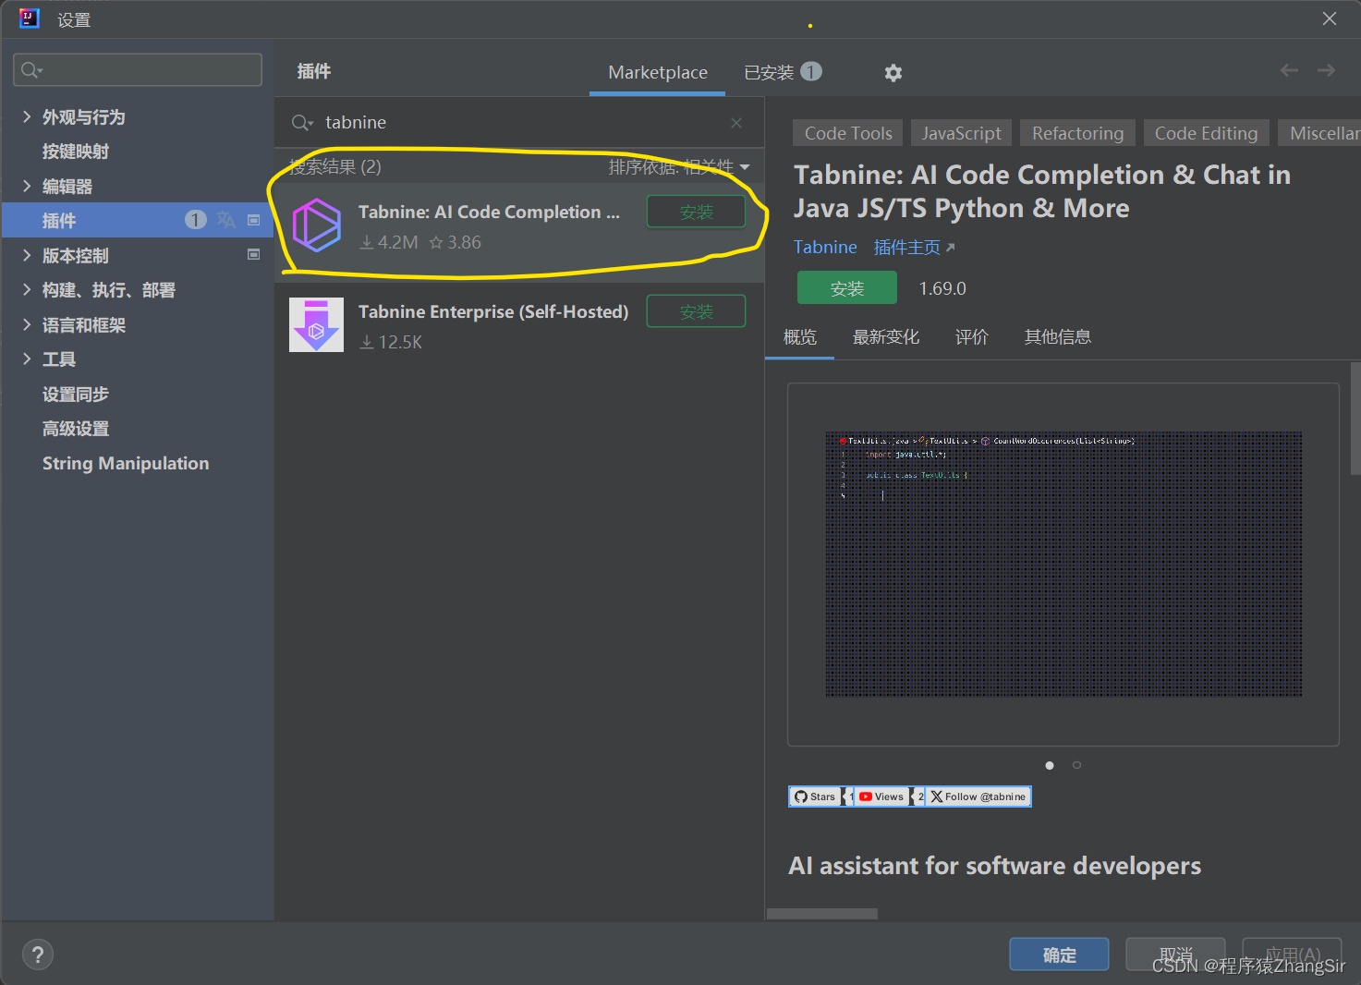Close the settings dialog window
Image resolution: width=1361 pixels, height=985 pixels.
(1330, 18)
